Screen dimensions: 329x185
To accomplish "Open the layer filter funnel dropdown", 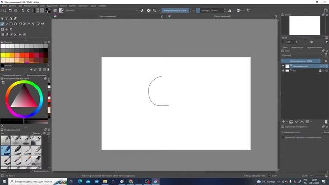I will point(326,55).
